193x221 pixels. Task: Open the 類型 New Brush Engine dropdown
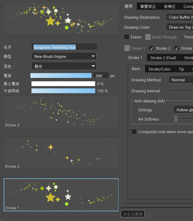[64, 56]
